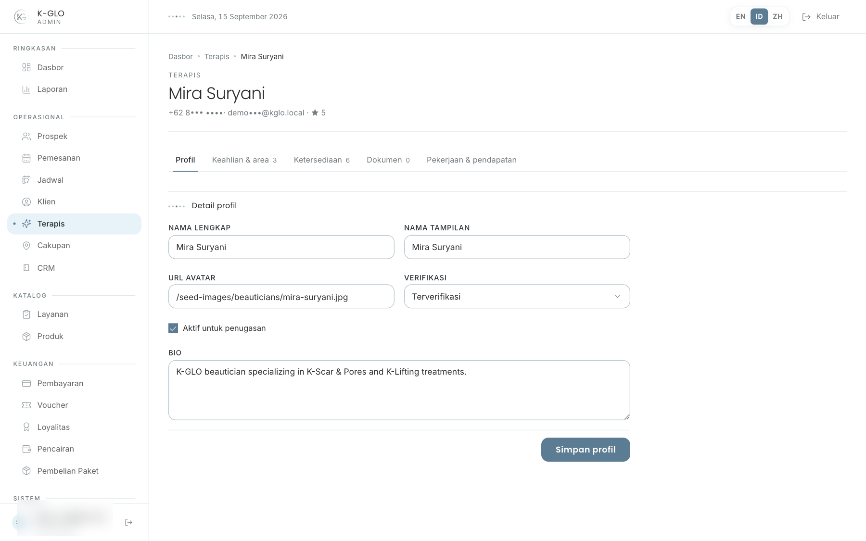866x541 pixels.
Task: Go to Dasbor via breadcrumb
Action: click(x=180, y=57)
